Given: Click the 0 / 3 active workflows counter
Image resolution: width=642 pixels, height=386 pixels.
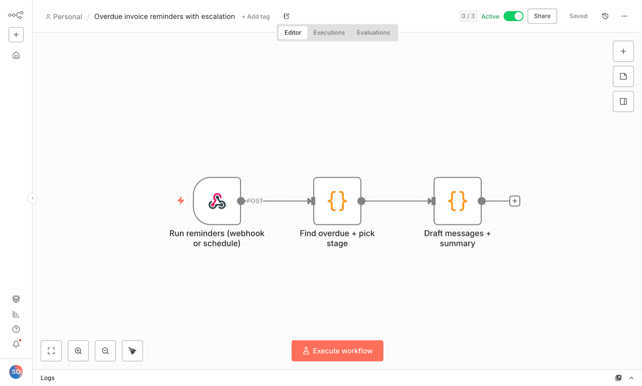Looking at the screenshot, I should click(468, 16).
